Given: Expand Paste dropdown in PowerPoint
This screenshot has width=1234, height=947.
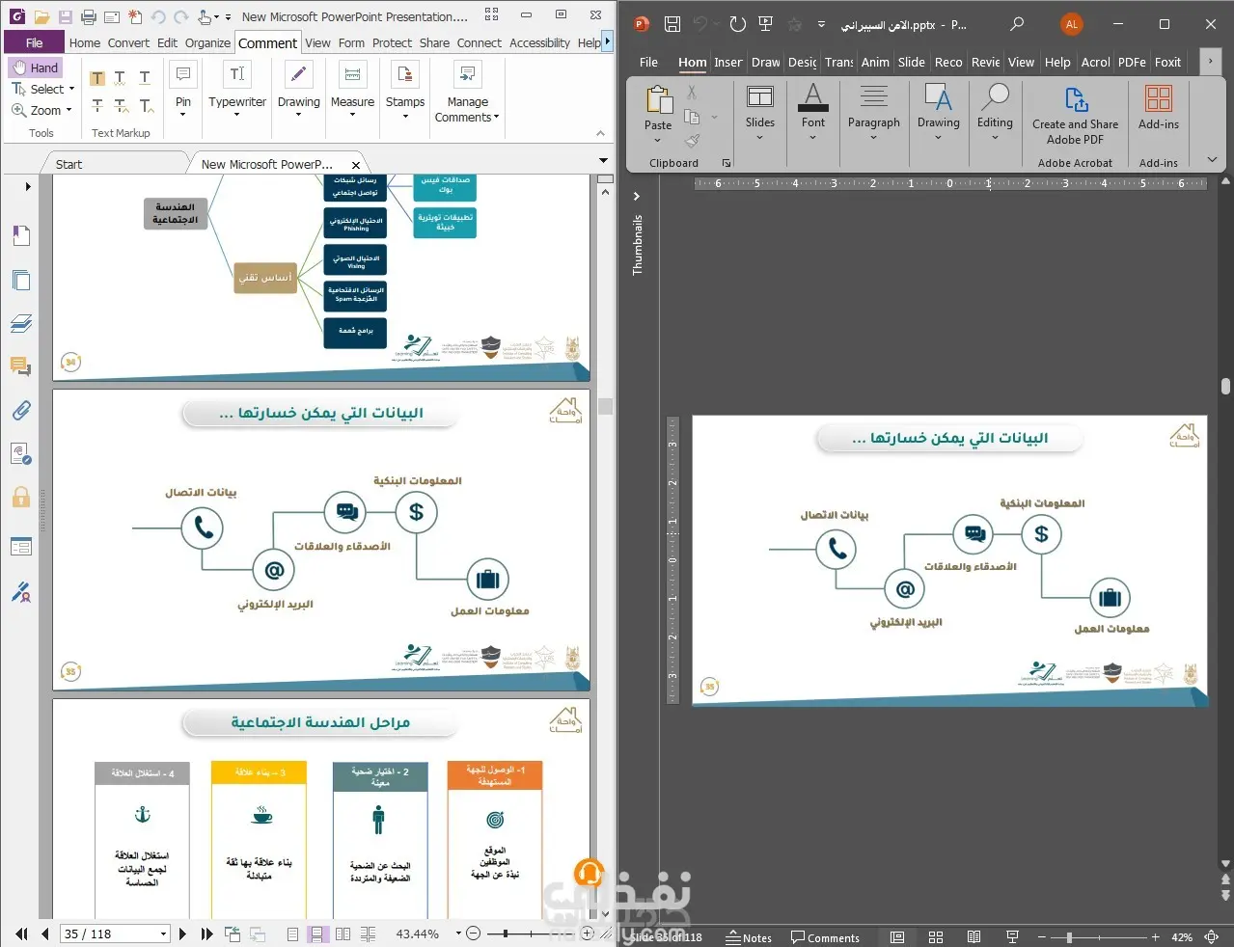Looking at the screenshot, I should pyautogui.click(x=658, y=141).
